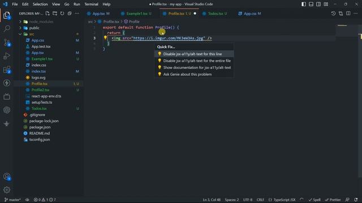Viewport: 362px width, 203px height.
Task: Toggle secondary sidebar layout icon
Action: 318,4
